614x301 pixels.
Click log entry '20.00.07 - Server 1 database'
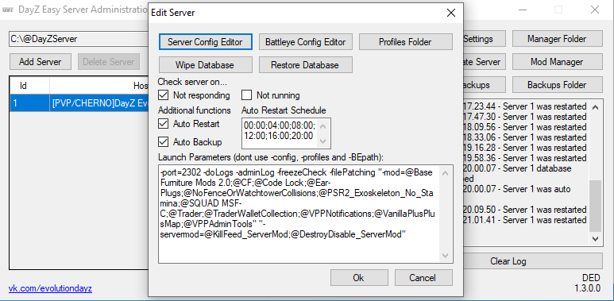(517, 168)
